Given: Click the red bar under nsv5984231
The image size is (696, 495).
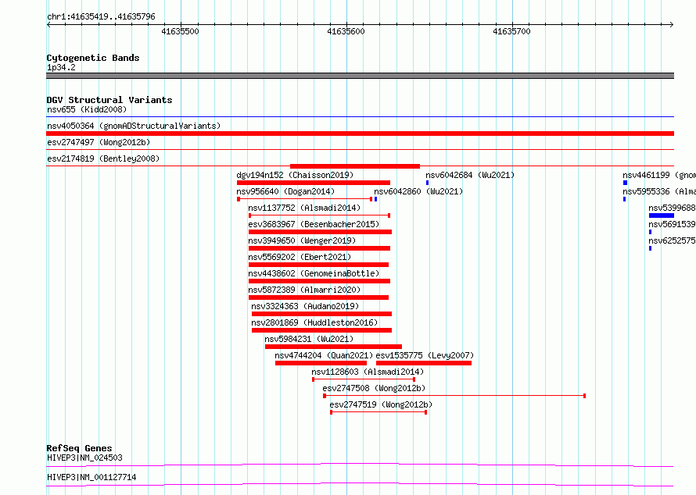Looking at the screenshot, I should [x=333, y=347].
